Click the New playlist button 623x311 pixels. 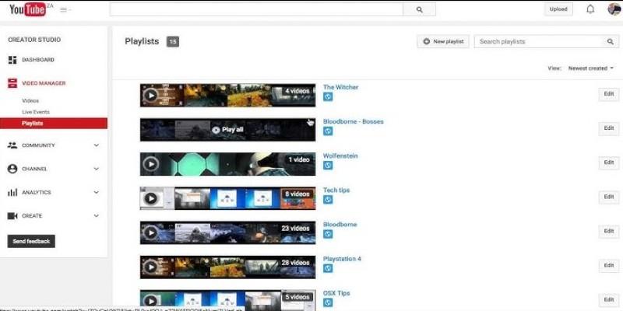[x=443, y=41]
